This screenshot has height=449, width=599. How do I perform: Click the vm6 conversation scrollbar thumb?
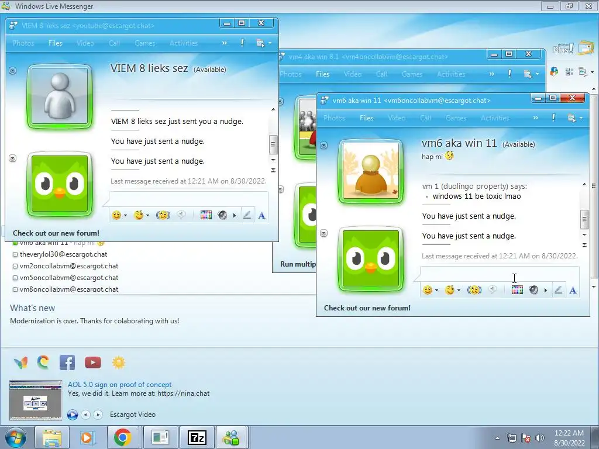[584, 219]
